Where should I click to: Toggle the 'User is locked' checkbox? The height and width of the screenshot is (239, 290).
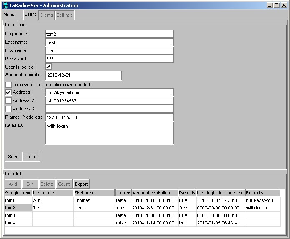tap(49, 67)
